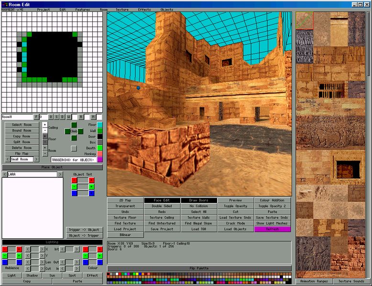Click right arrow next to LARA object
Screen dimensions: 372x286
coord(60,175)
